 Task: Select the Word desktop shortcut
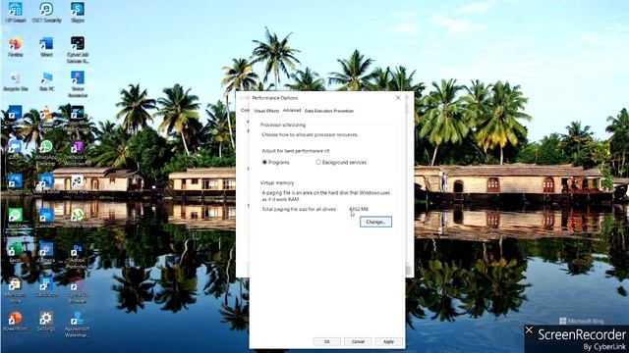(x=46, y=47)
